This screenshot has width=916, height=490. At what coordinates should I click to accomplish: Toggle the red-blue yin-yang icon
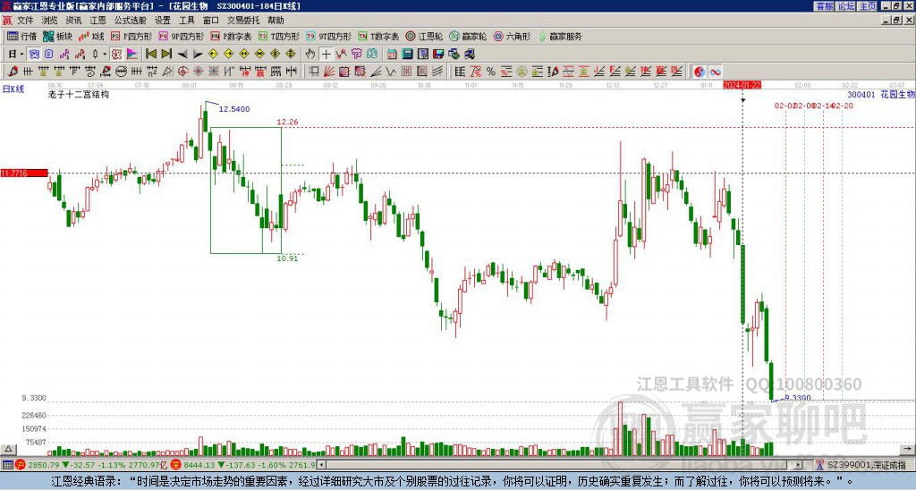pos(699,72)
